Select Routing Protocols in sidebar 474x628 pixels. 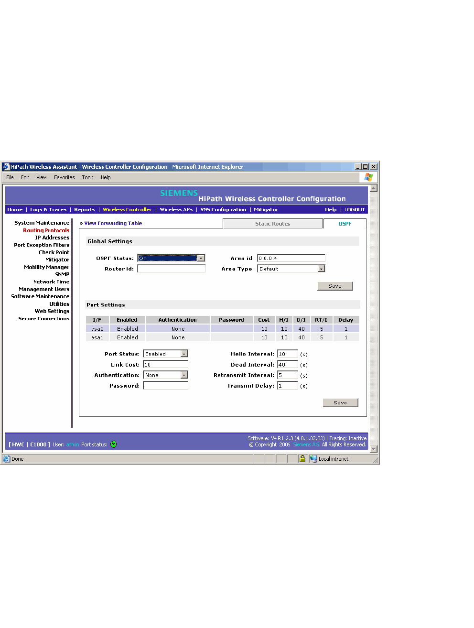click(x=46, y=230)
